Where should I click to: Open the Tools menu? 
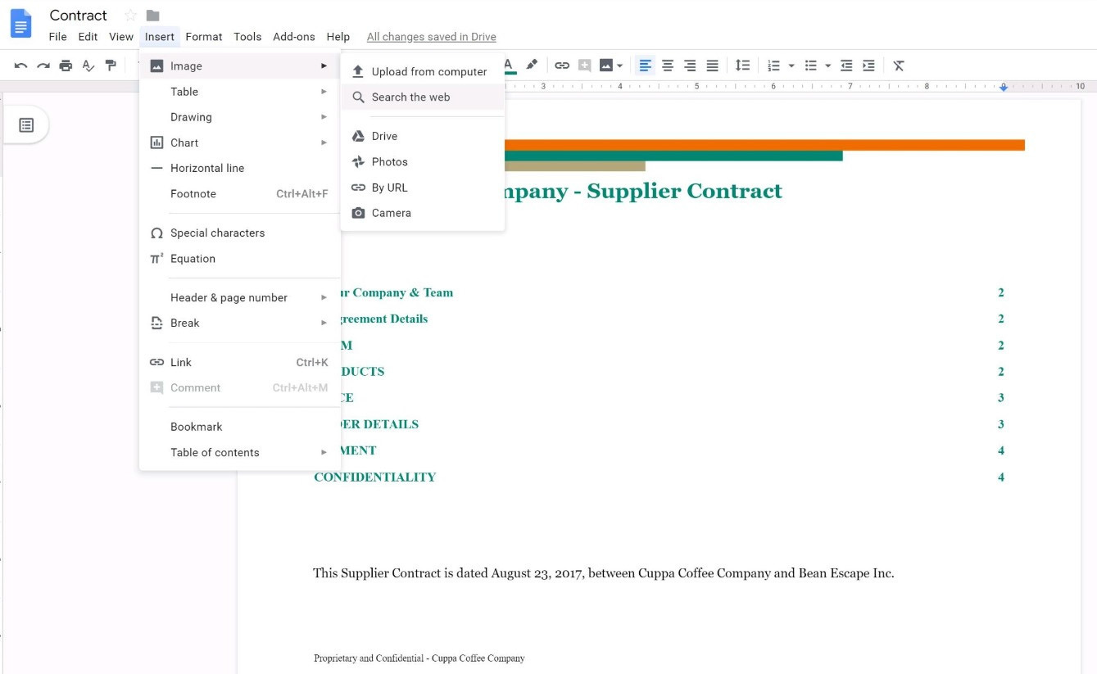coord(247,37)
